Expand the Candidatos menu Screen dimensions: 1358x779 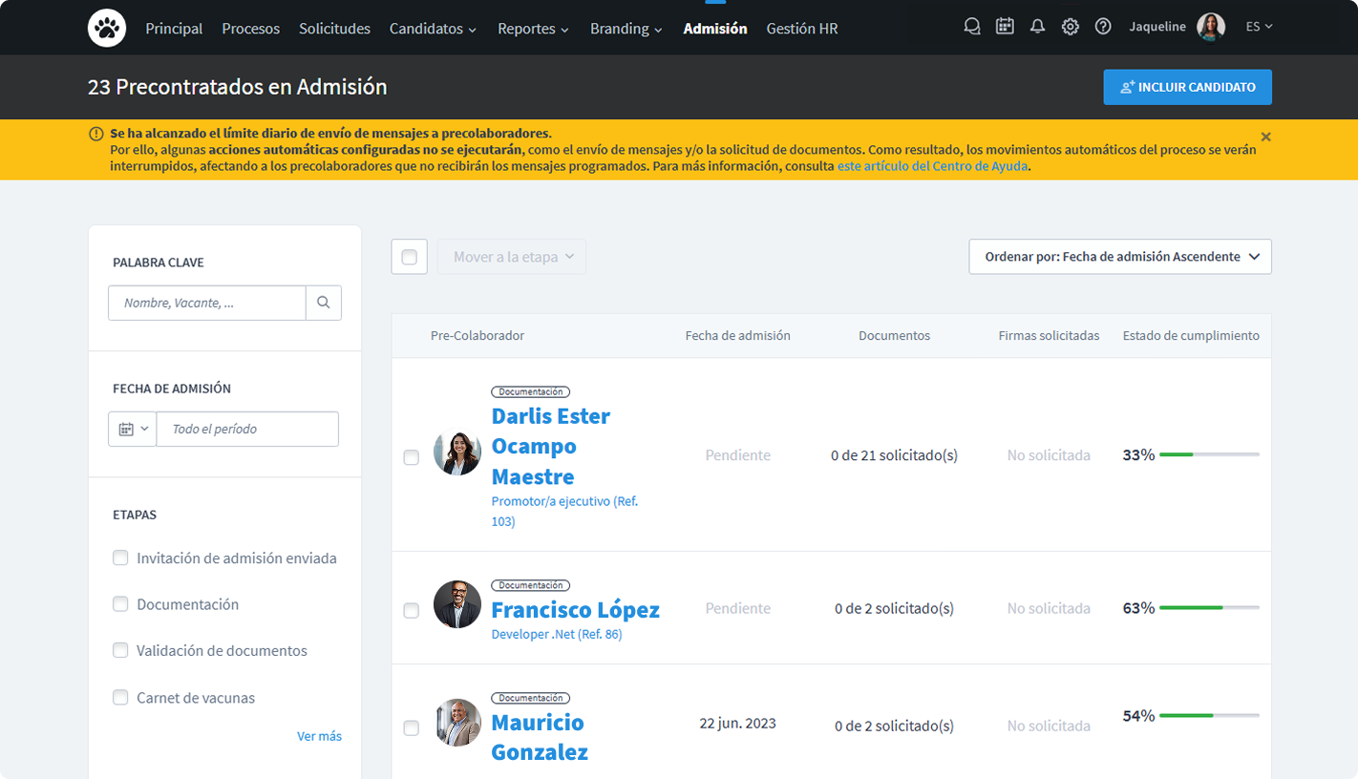pos(433,29)
